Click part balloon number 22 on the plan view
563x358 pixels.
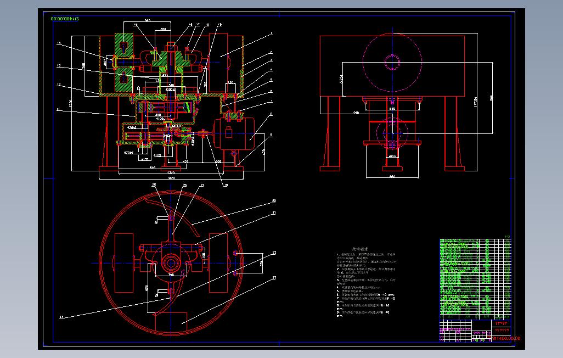[274, 253]
